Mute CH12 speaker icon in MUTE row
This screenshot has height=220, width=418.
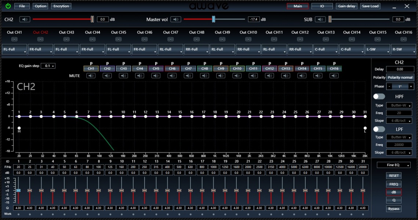269,76
